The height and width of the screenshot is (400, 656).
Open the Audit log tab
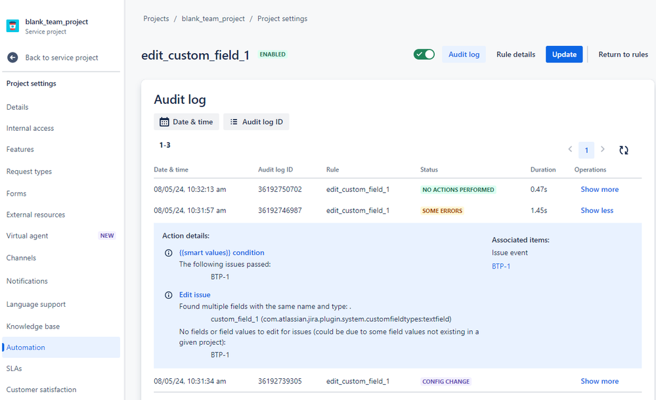[x=464, y=55]
